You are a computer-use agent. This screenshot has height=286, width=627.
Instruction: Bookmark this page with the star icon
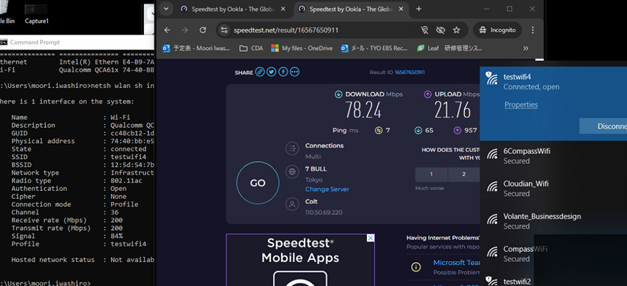456,30
